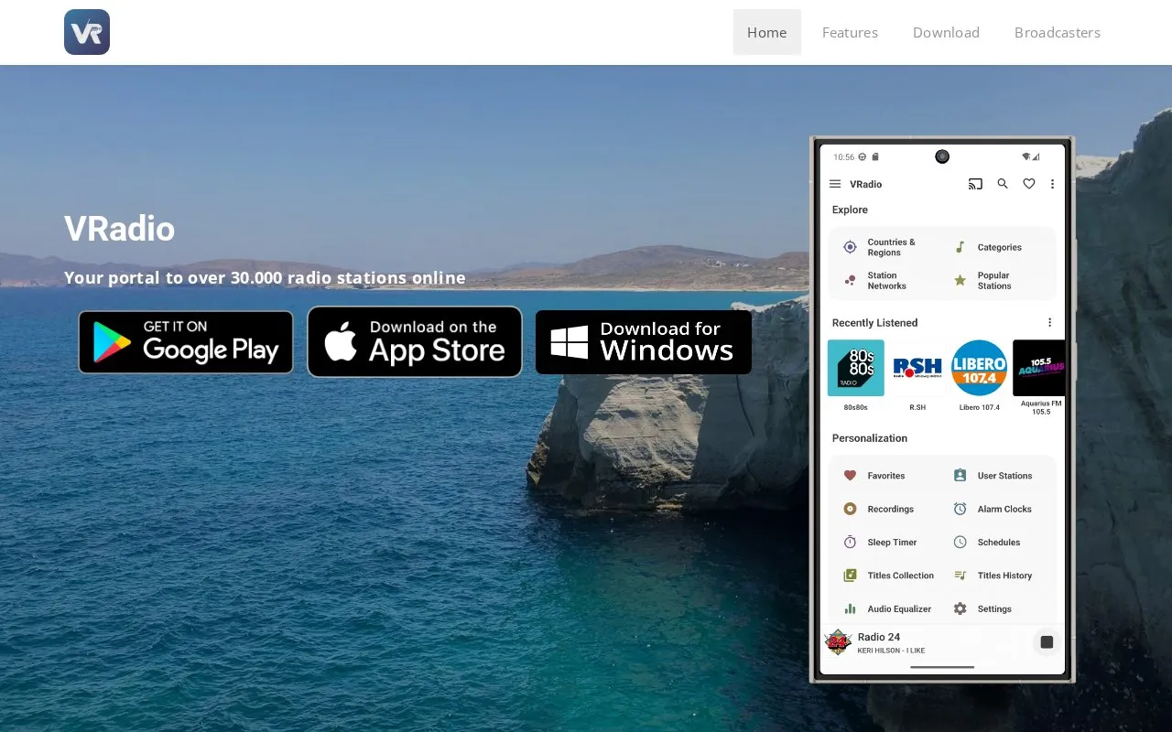Download on the App Store badge
The height and width of the screenshot is (732, 1172).
point(415,341)
